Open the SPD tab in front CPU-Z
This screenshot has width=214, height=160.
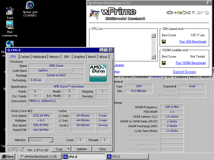[x=66, y=57]
